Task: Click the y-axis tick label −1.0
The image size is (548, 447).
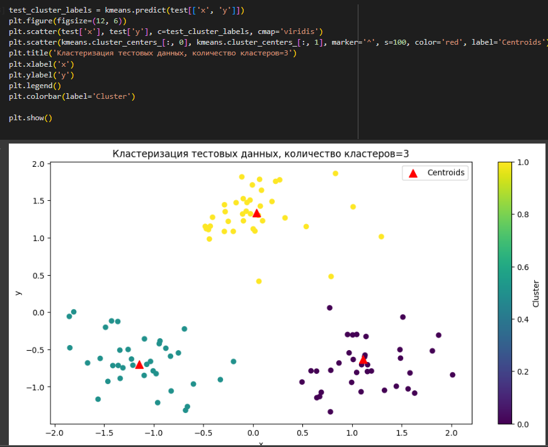Action: [x=35, y=387]
